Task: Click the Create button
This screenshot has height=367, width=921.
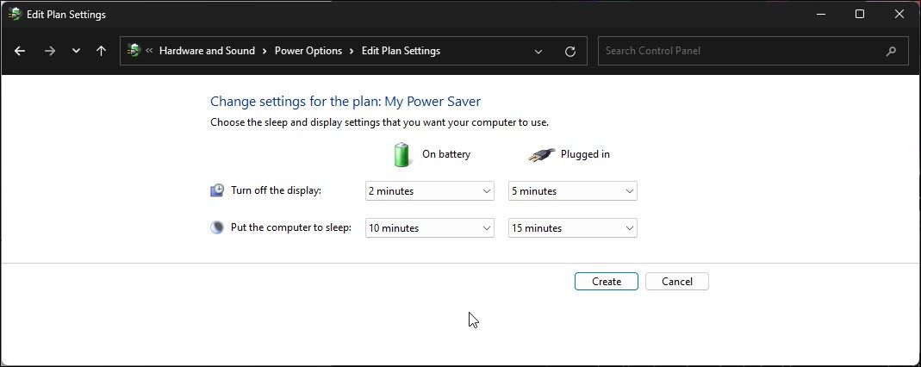Action: pos(607,281)
